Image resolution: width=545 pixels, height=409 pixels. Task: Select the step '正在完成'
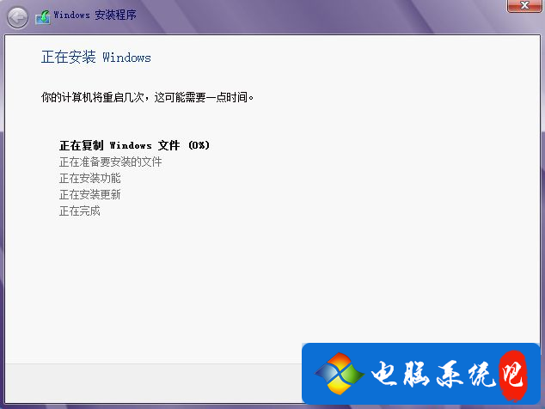80,211
